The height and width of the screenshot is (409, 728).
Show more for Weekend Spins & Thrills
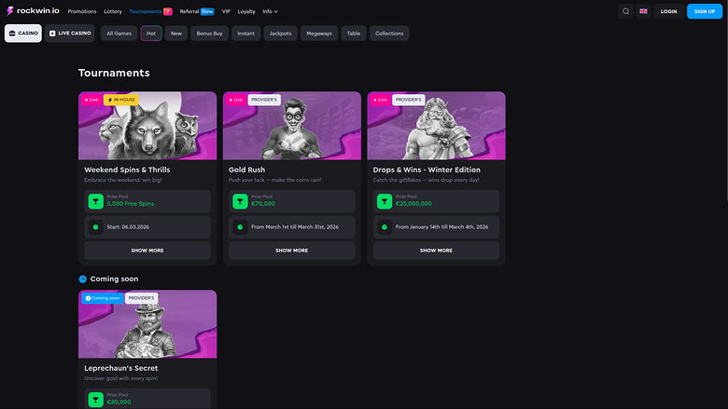pyautogui.click(x=147, y=251)
